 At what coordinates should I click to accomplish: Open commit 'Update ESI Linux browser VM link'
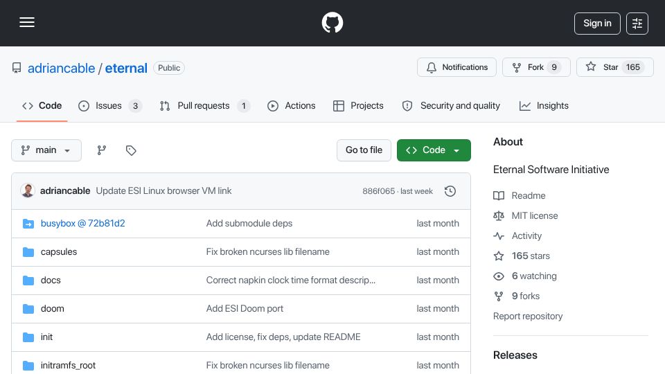click(x=163, y=191)
